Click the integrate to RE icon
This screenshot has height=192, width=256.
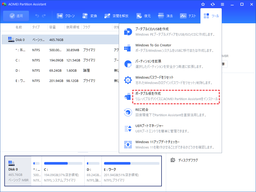pyautogui.click(x=128, y=112)
